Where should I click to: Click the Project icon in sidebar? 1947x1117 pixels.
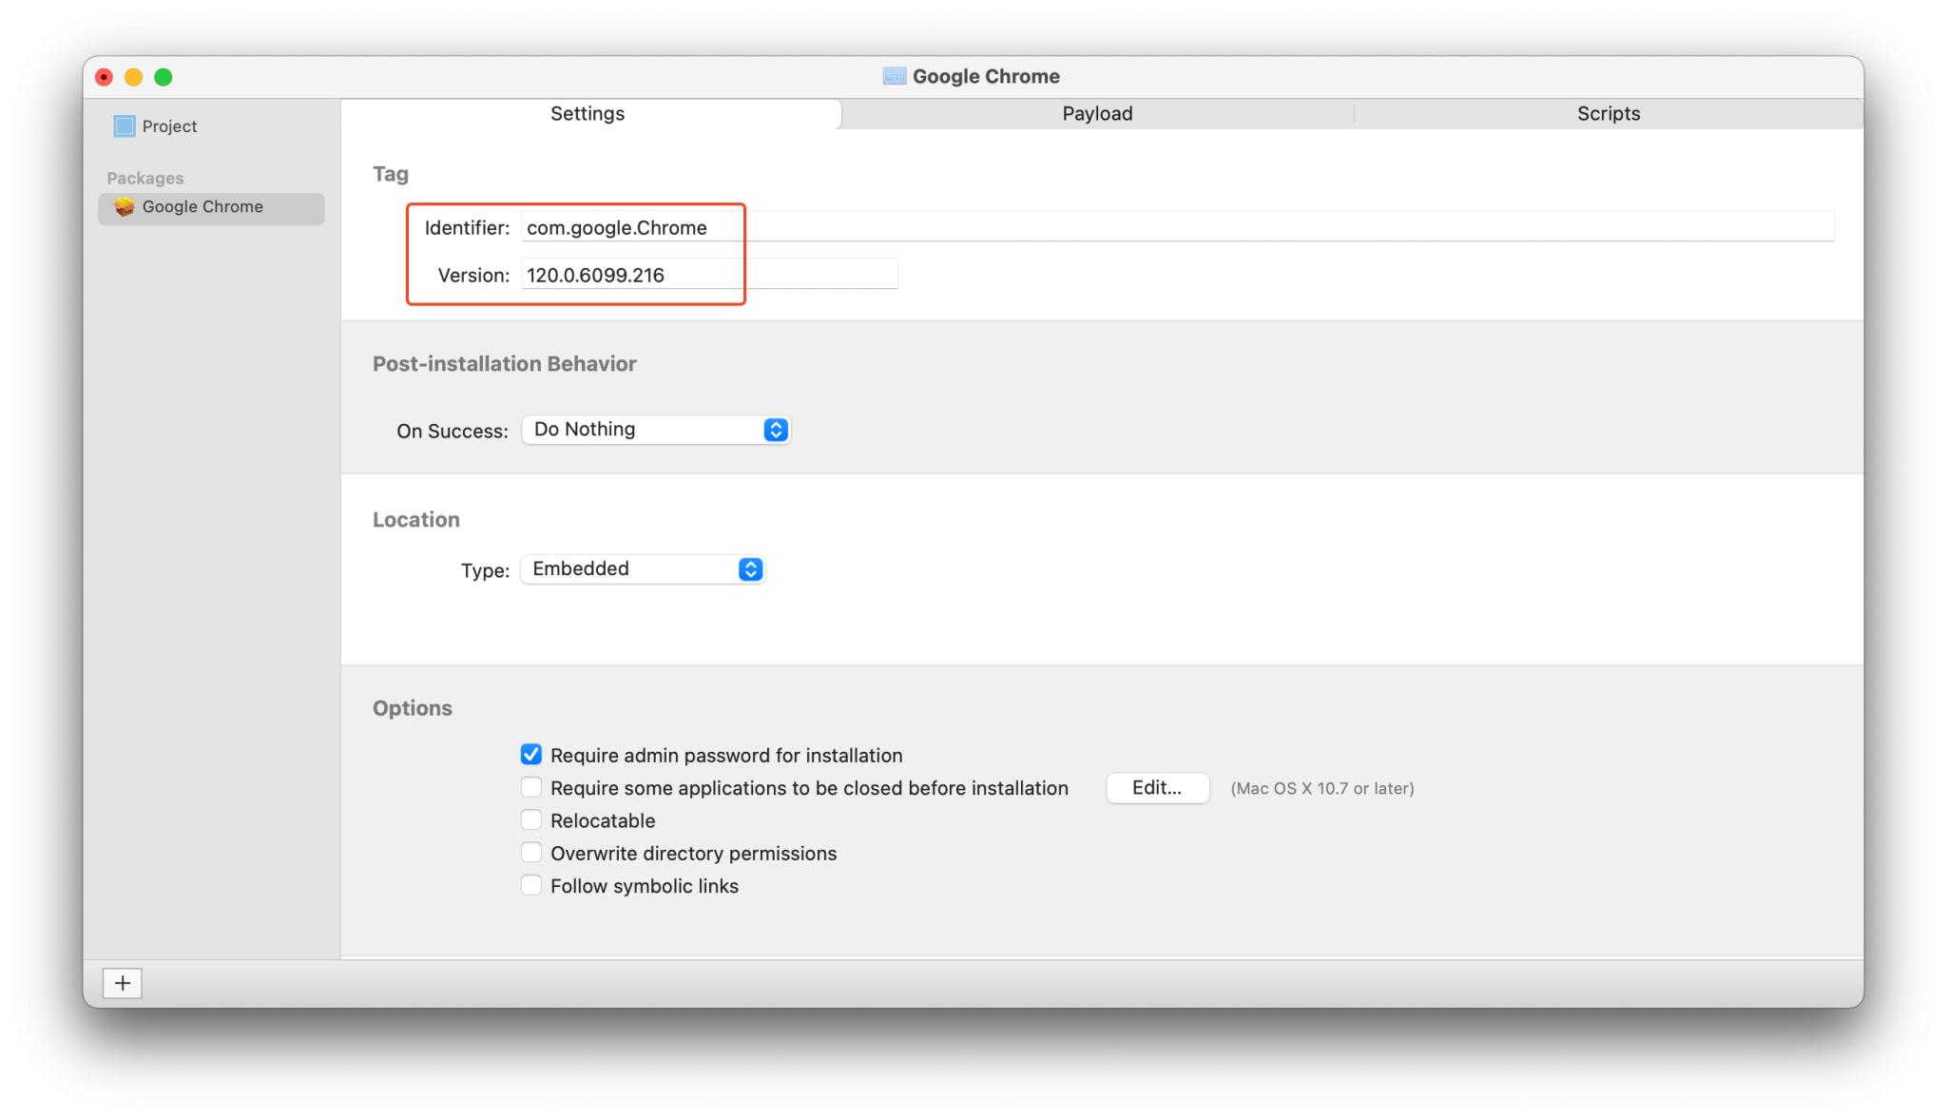pos(125,126)
